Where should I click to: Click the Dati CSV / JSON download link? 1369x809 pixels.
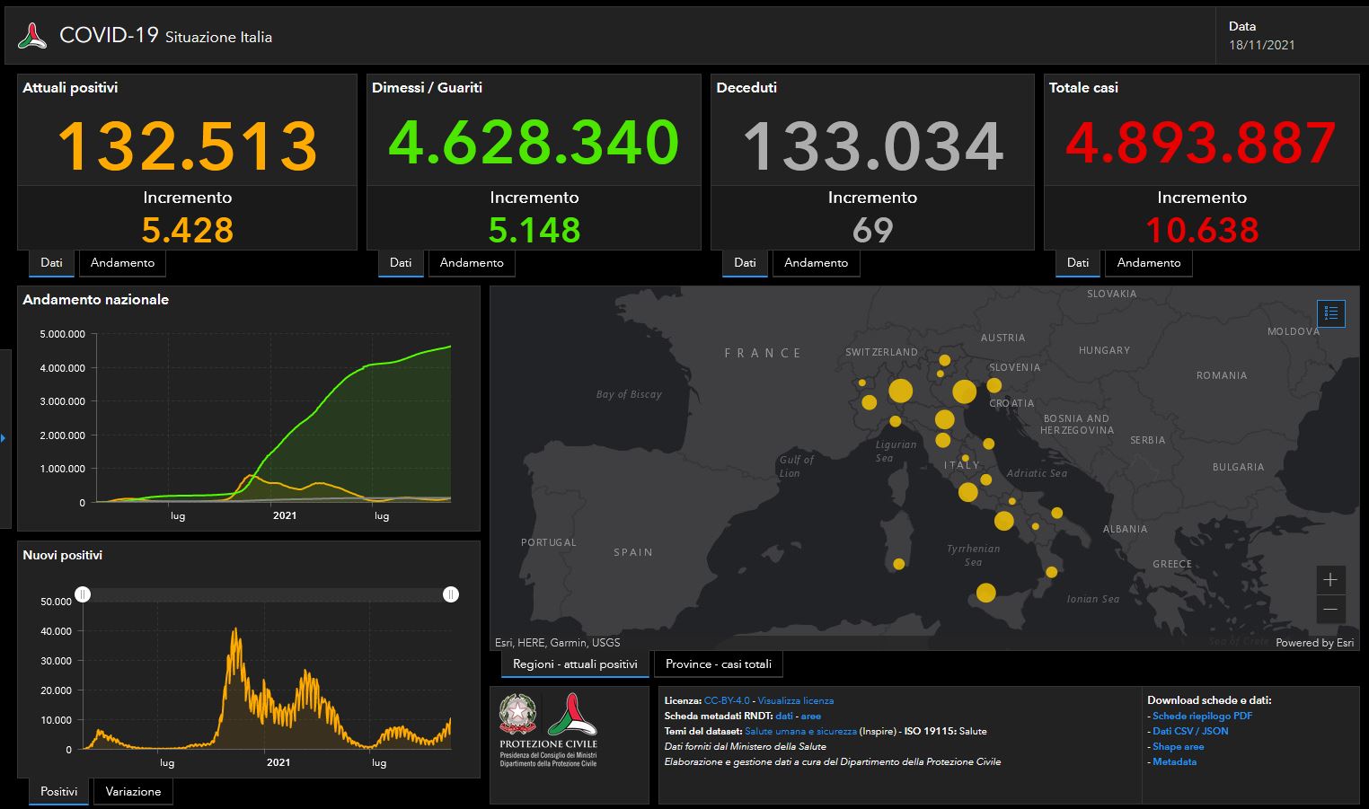pos(1190,731)
